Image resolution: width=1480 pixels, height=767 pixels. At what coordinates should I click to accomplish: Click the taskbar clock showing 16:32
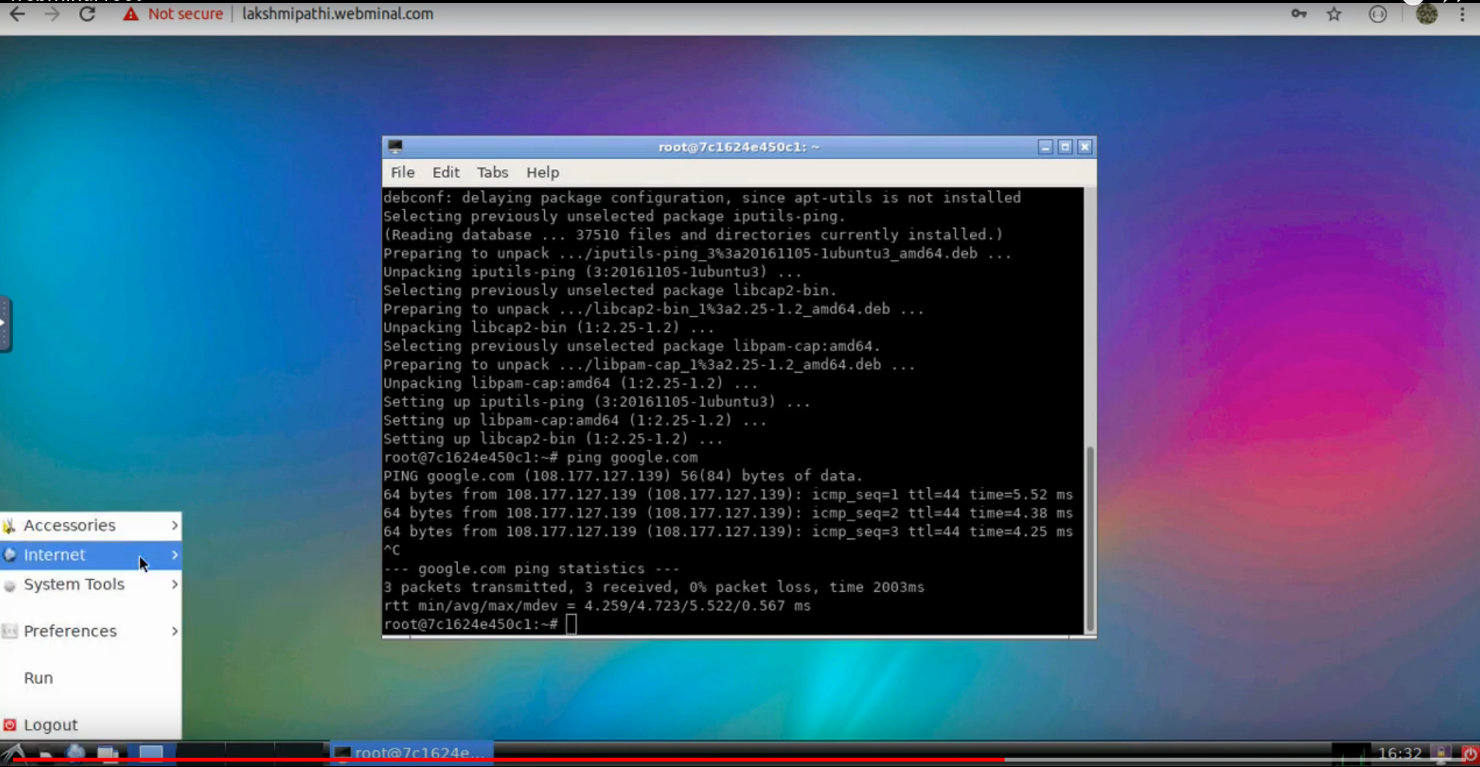coord(1400,753)
